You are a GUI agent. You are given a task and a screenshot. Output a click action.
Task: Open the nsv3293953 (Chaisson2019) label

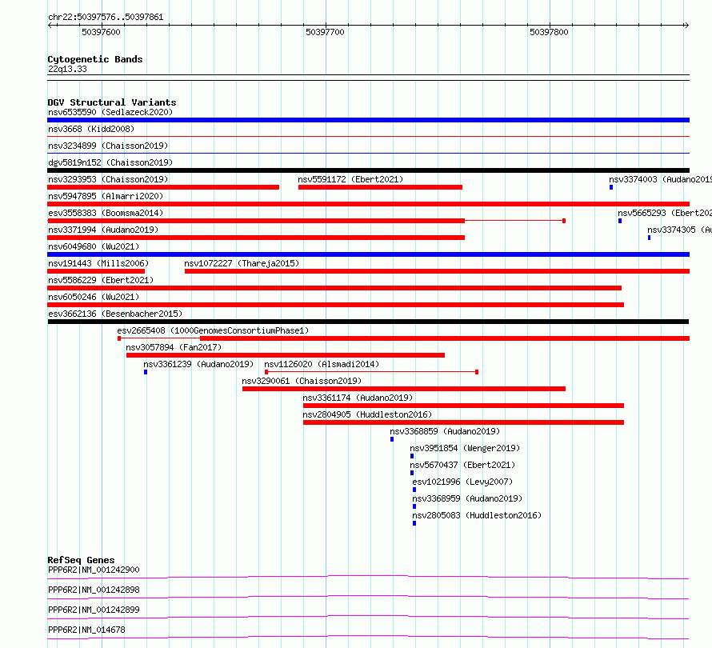click(108, 179)
